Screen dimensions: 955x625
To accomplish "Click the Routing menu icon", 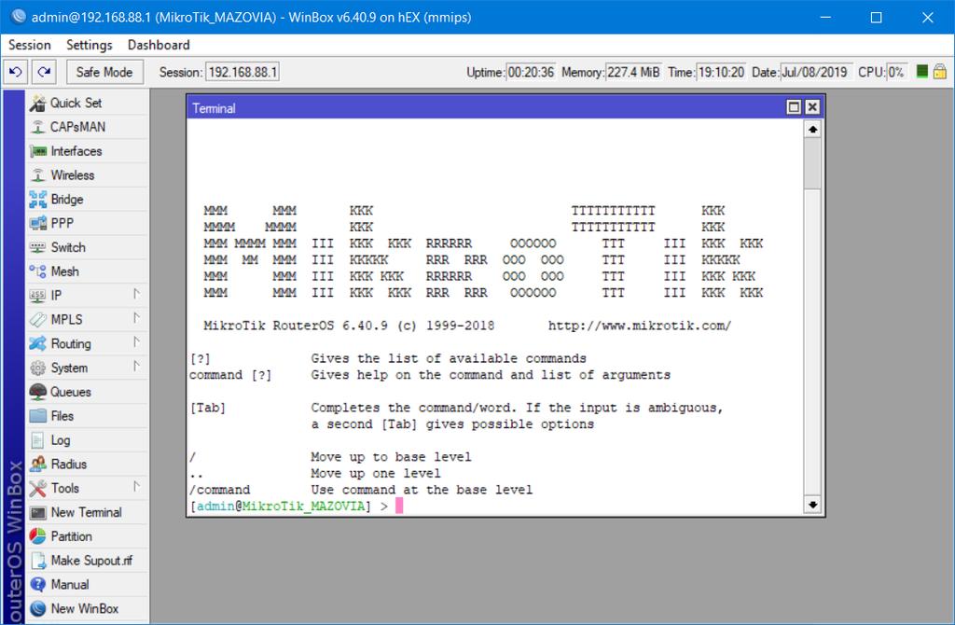I will point(37,343).
